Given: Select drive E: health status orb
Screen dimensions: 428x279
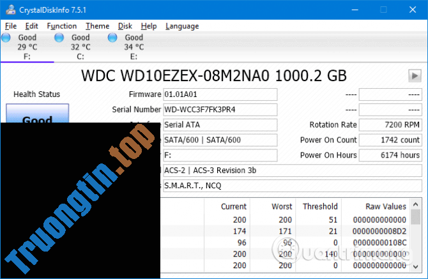Looking at the screenshot, I should coord(112,38).
